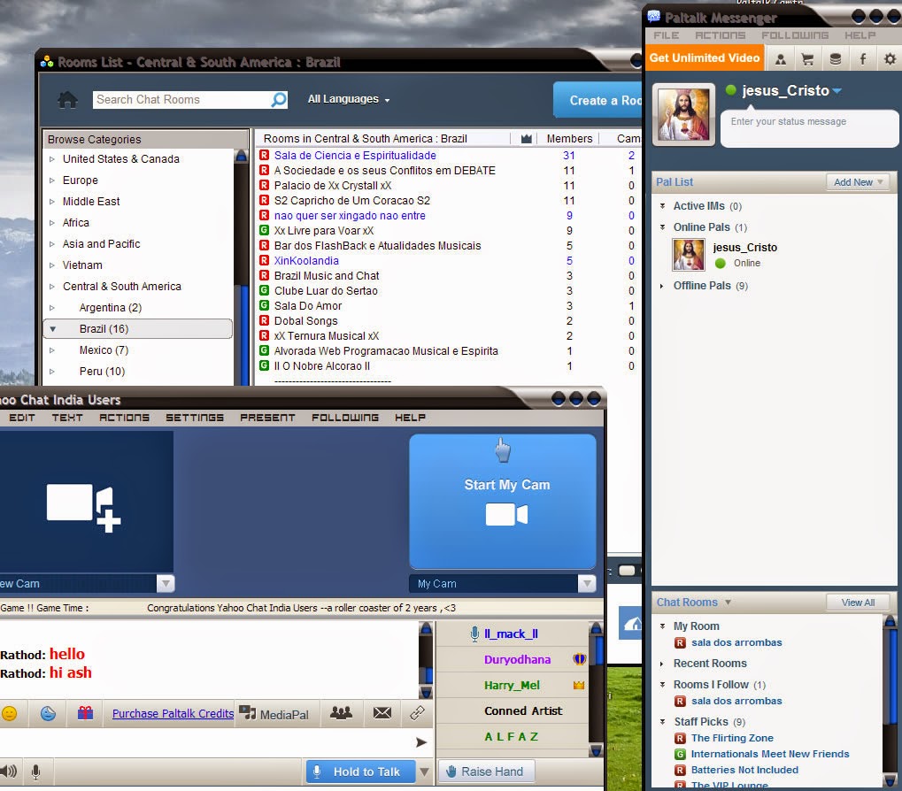Invite friends with the people icon
The width and height of the screenshot is (902, 791).
click(341, 713)
